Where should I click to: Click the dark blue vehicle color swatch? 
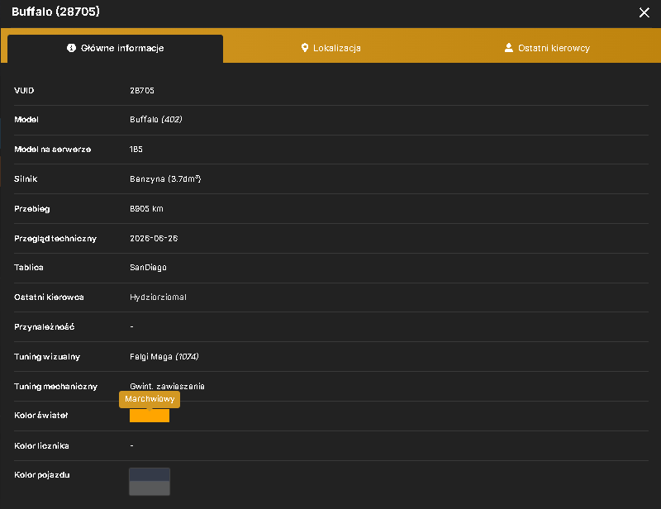coord(150,474)
